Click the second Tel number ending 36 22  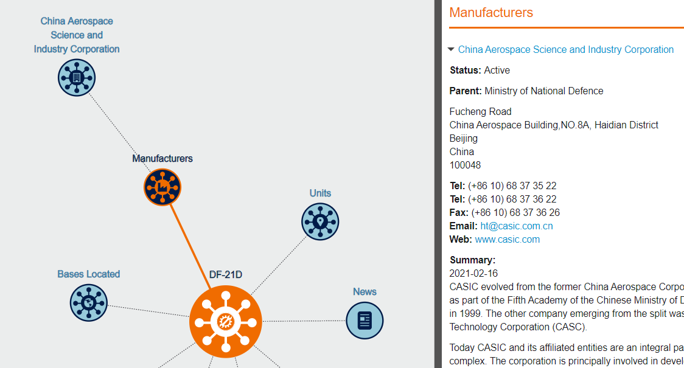503,200
